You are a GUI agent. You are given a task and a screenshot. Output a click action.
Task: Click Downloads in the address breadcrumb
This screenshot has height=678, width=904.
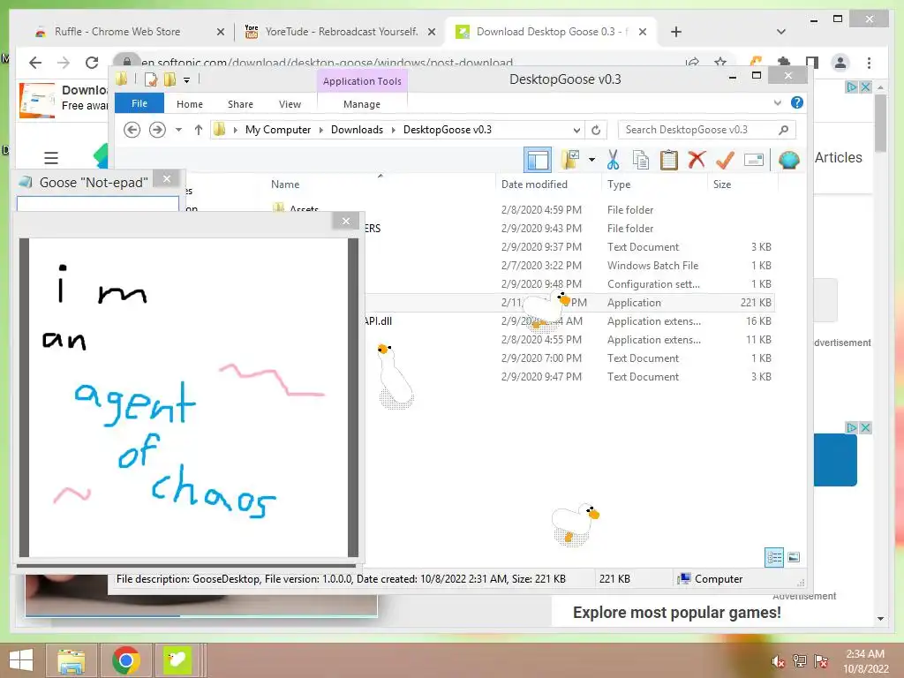pyautogui.click(x=357, y=130)
